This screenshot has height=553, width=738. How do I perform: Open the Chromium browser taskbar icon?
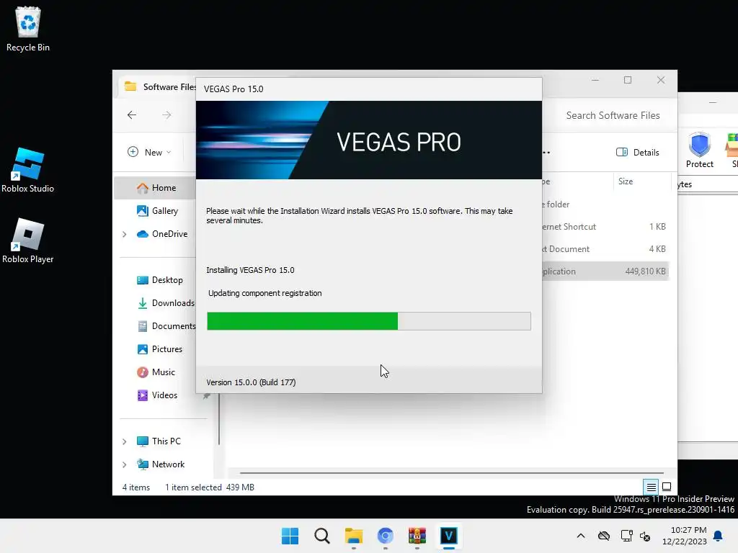pyautogui.click(x=385, y=536)
